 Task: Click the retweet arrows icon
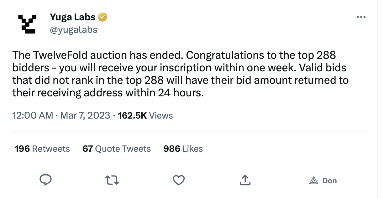click(x=112, y=180)
